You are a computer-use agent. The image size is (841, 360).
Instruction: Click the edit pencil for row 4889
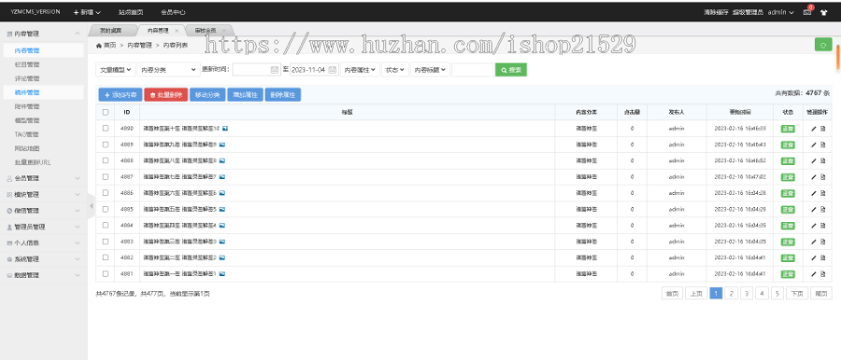click(813, 145)
